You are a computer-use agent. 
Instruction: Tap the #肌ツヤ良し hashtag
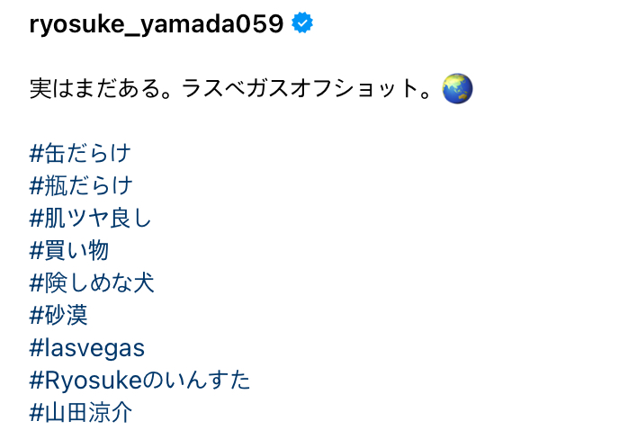coord(91,218)
